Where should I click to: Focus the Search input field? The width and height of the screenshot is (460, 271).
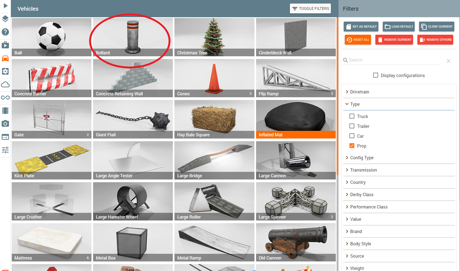tap(393, 60)
